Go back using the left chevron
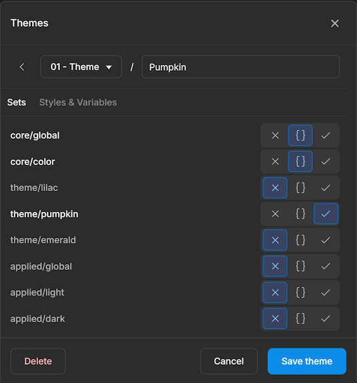357x383 pixels. tap(22, 67)
